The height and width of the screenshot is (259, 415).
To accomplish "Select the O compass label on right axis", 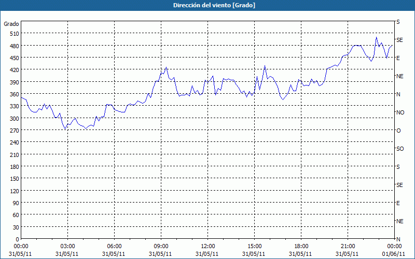I will click(x=398, y=131).
